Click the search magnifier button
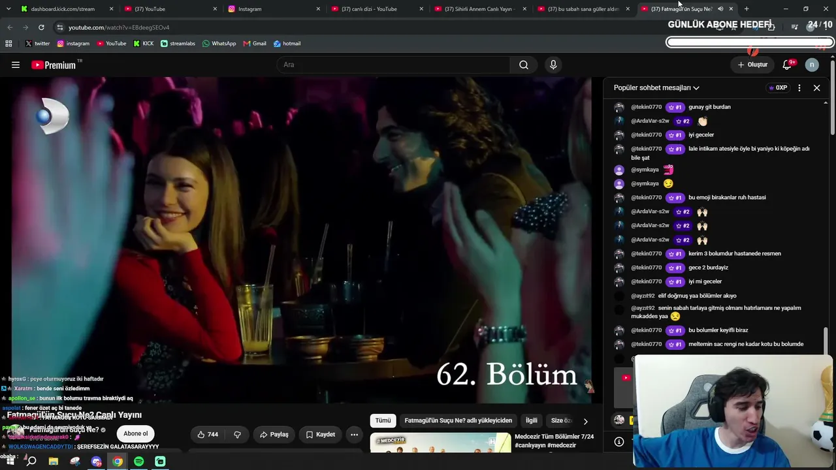The height and width of the screenshot is (470, 836). (x=524, y=65)
